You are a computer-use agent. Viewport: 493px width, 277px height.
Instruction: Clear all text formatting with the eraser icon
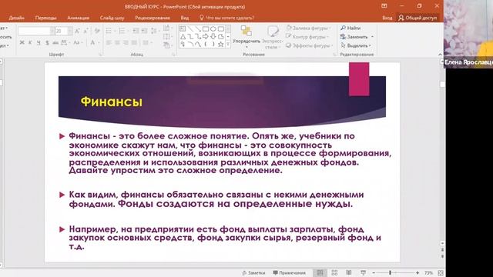[97, 31]
